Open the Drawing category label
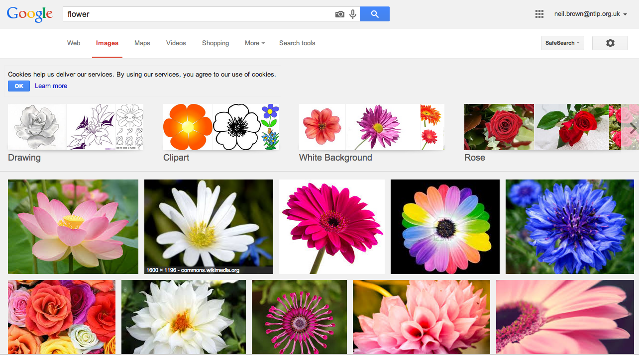This screenshot has width=639, height=355. pyautogui.click(x=24, y=158)
